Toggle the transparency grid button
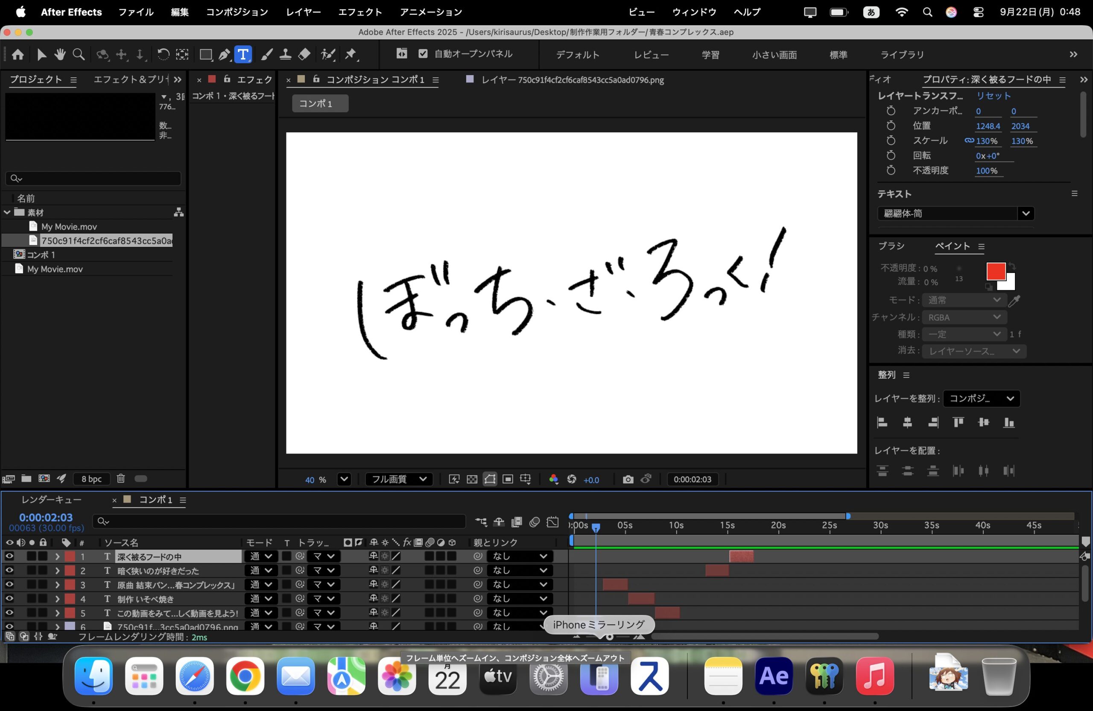 (472, 480)
